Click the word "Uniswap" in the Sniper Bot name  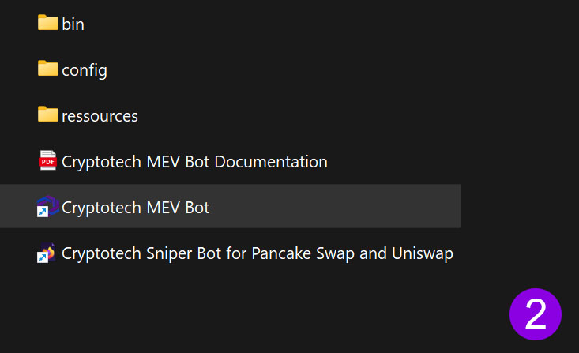coord(423,253)
